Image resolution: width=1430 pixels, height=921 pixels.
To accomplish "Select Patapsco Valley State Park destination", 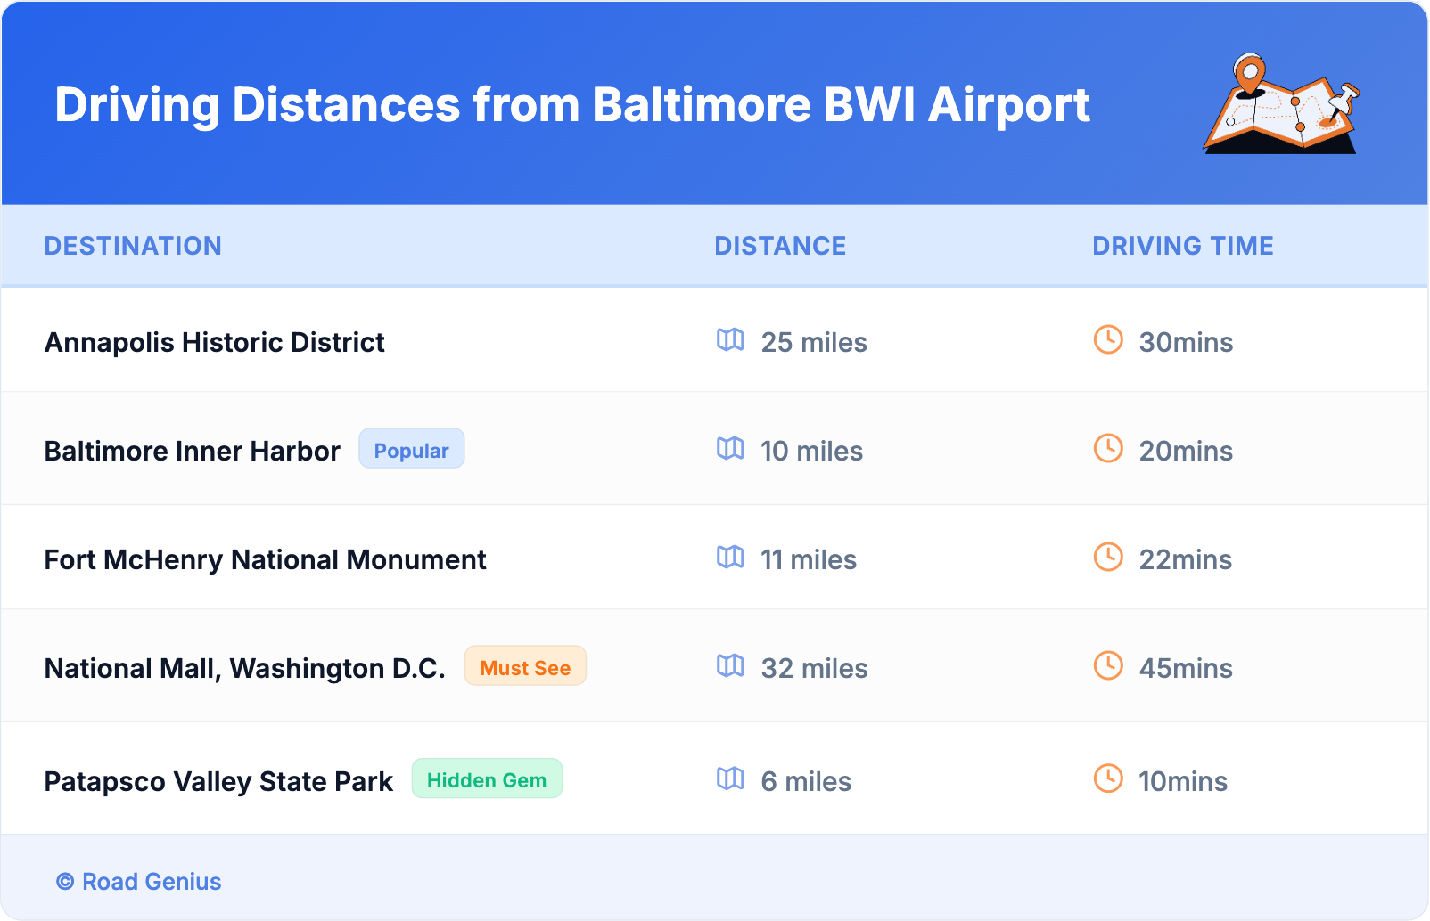I will pyautogui.click(x=218, y=782).
